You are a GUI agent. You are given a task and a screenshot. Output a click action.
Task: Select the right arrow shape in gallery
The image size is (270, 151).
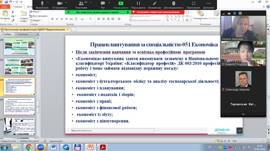(x=179, y=16)
